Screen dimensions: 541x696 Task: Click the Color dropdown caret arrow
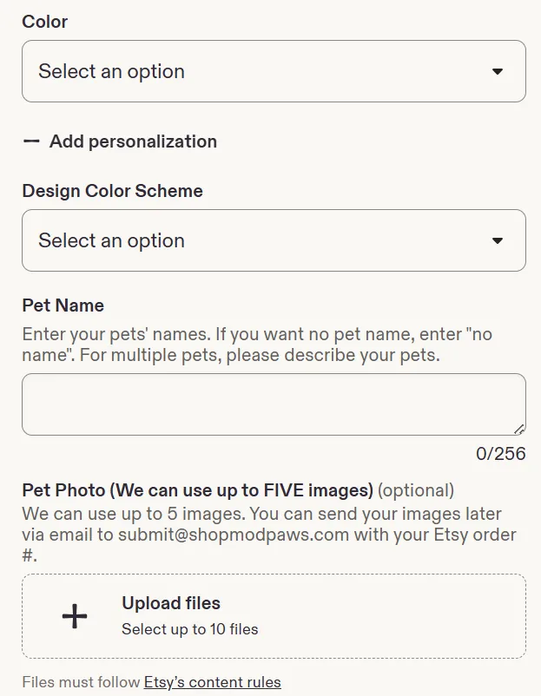[x=497, y=71]
